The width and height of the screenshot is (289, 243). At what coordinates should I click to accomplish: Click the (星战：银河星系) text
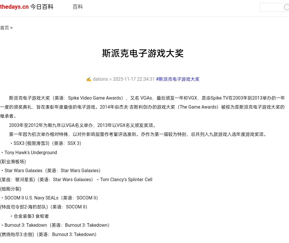(17, 179)
